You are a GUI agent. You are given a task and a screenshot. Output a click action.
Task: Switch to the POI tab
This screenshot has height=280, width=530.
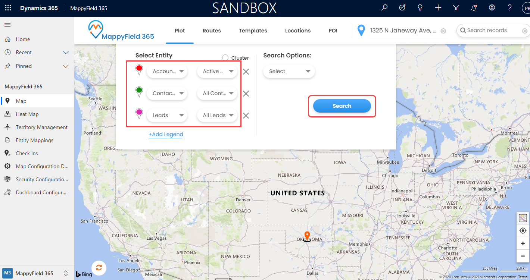point(333,31)
